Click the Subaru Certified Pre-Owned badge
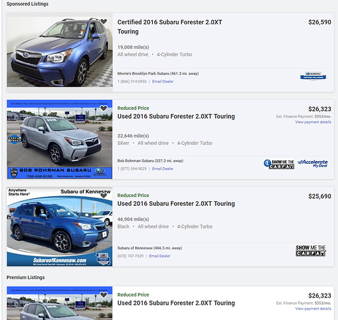338x320 pixels. (x=313, y=76)
